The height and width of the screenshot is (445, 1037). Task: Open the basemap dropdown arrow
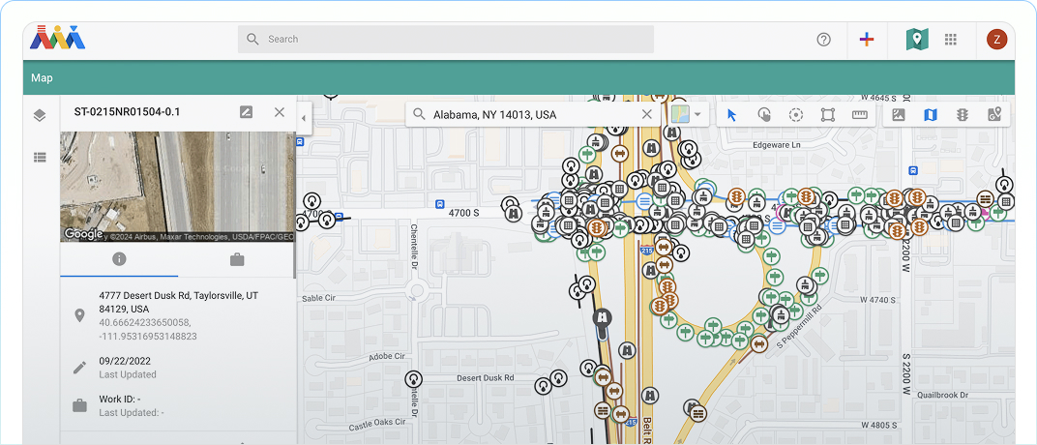(x=697, y=114)
